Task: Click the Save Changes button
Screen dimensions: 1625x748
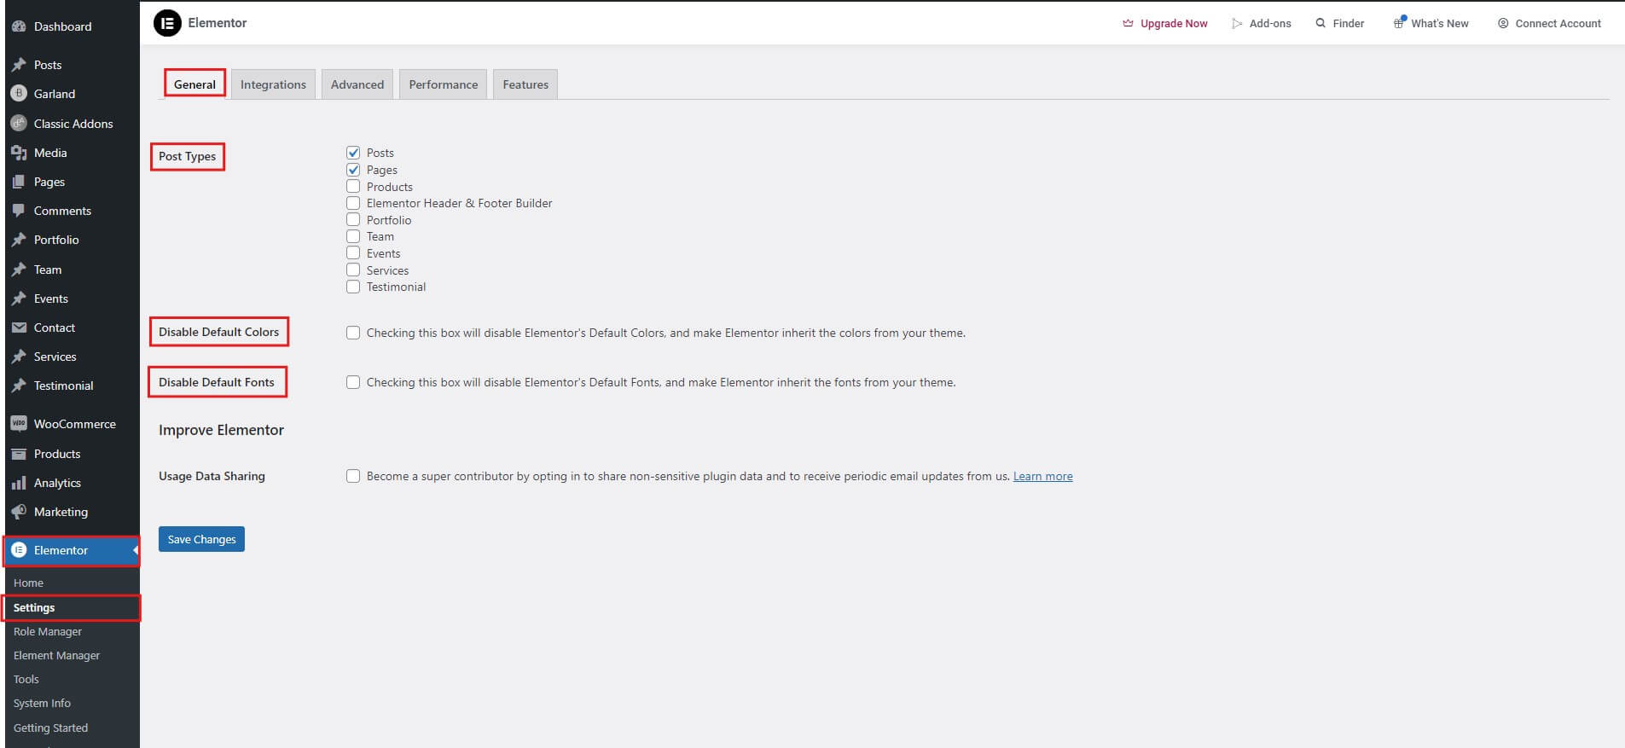Action: [201, 539]
